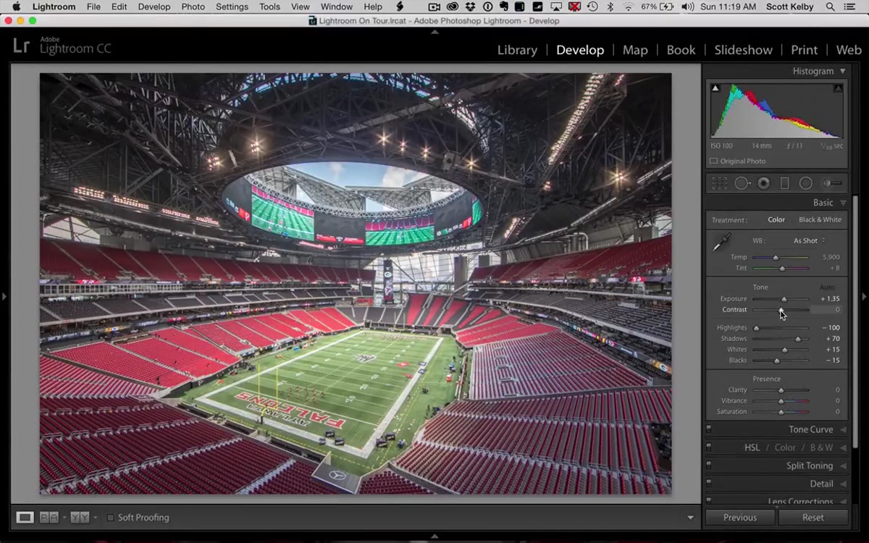
Task: Click the Reset button
Action: point(813,518)
